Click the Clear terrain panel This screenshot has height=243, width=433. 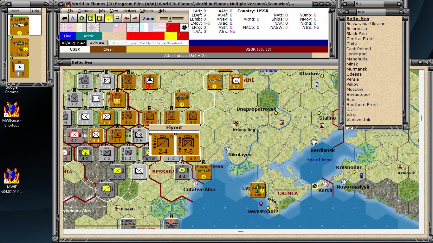click(108, 49)
